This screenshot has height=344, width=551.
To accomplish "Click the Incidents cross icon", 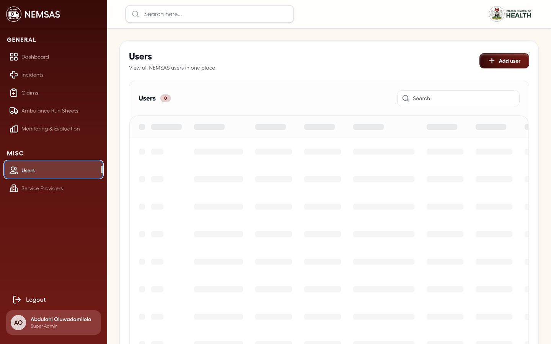I will point(14,75).
